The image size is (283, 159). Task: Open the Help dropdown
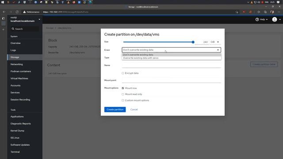[x=261, y=19]
